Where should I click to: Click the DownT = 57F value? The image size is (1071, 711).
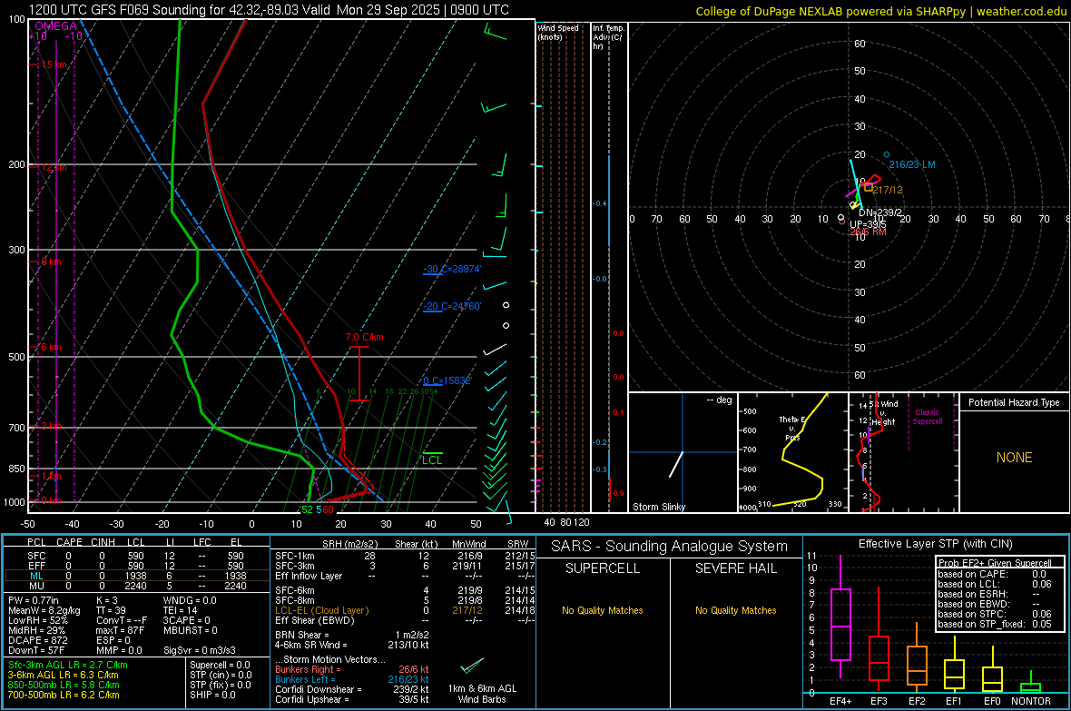[36, 651]
